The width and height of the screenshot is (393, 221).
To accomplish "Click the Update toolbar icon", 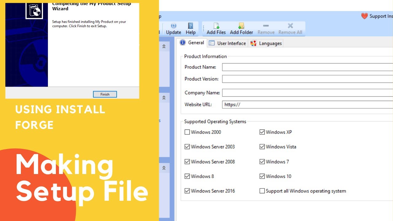I will (x=173, y=26).
